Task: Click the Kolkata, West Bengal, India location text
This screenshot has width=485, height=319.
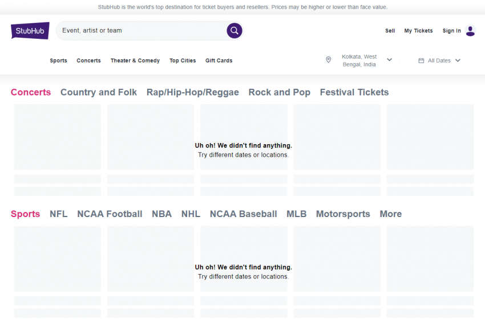Action: (x=359, y=60)
